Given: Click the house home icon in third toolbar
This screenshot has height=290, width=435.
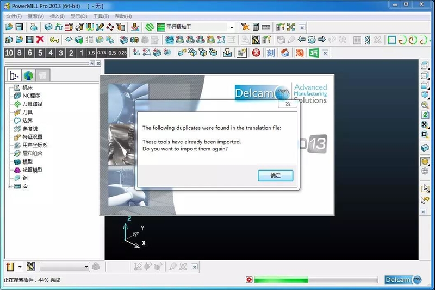Looking at the screenshot, I should pos(285,53).
